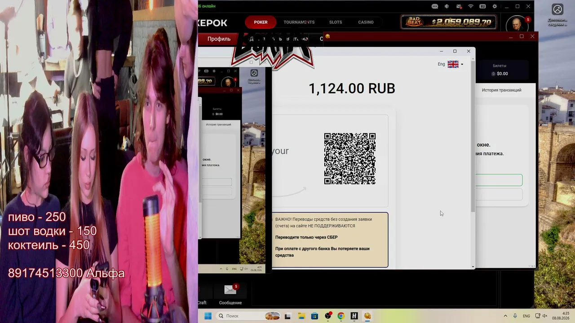Open Task View on the taskbar
Screen dimensions: 575x323
point(287,316)
